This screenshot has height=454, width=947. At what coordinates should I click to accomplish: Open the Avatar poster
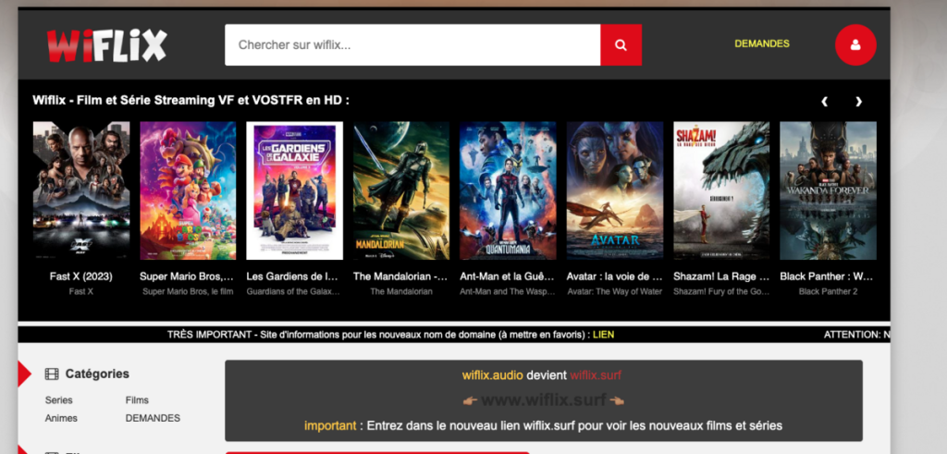point(615,190)
